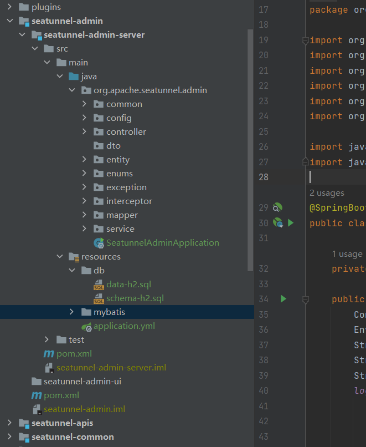
Task: Click the mybatis folder icon
Action: (86, 312)
